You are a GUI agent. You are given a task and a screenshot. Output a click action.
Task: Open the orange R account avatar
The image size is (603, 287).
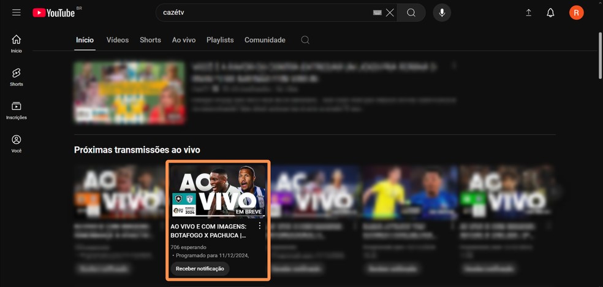577,13
